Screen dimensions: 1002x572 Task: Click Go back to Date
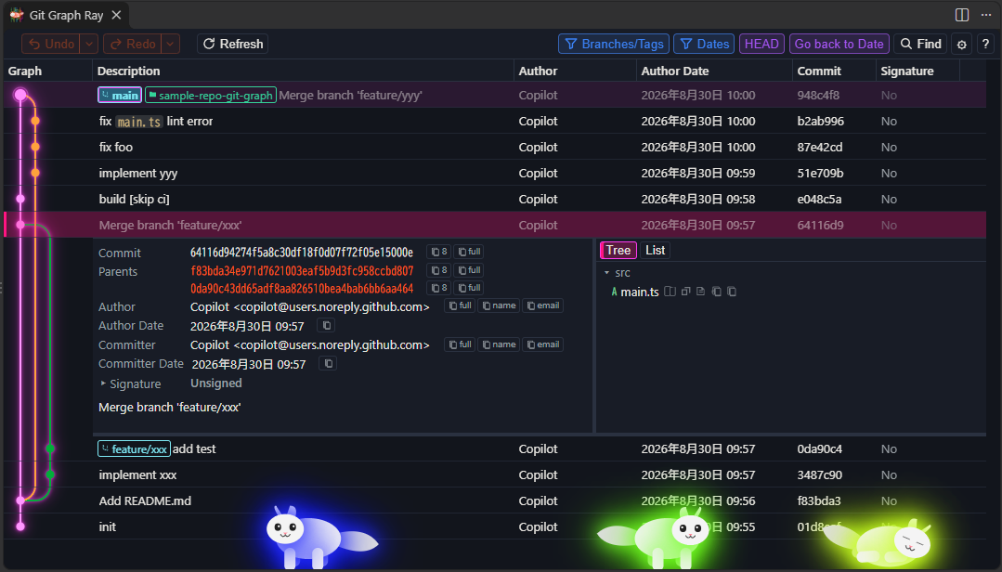click(839, 44)
